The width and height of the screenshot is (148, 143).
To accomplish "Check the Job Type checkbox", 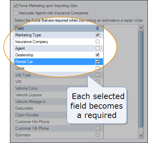I will pos(97,75).
